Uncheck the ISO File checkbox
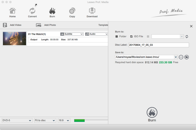The width and height of the screenshot is (196, 130). [131, 36]
